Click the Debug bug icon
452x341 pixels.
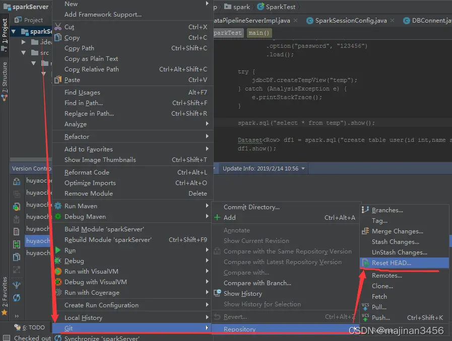click(x=58, y=261)
